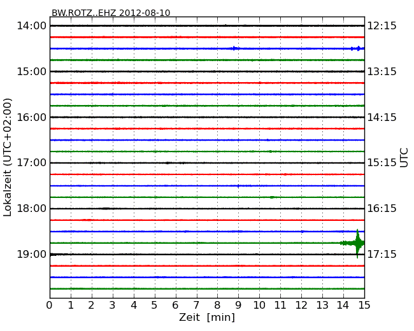
Task: Select the 16:15 UTC tick label
Action: (x=382, y=209)
